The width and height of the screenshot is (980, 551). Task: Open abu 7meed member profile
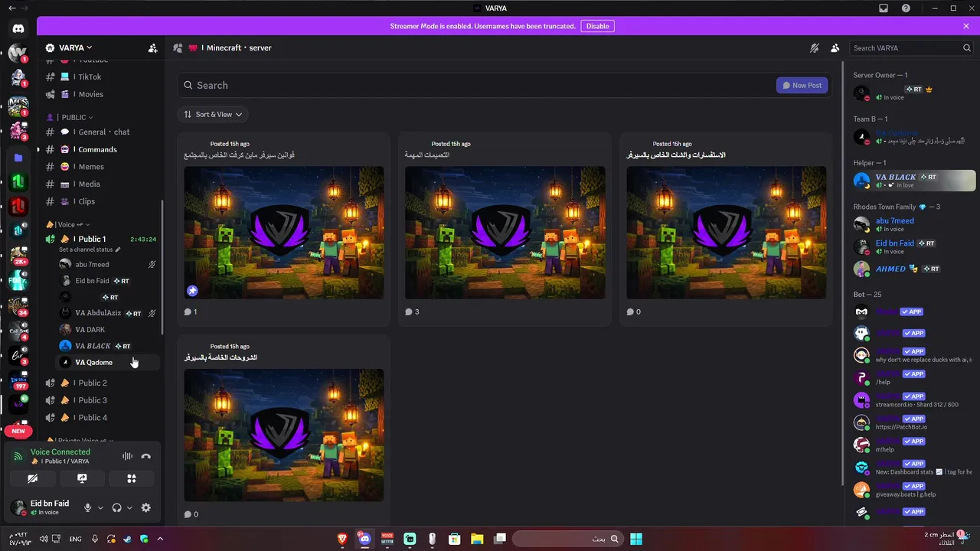(914, 224)
